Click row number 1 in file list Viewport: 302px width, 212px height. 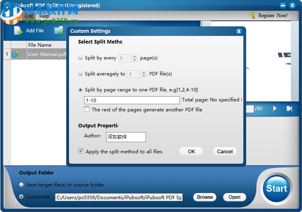7,54
